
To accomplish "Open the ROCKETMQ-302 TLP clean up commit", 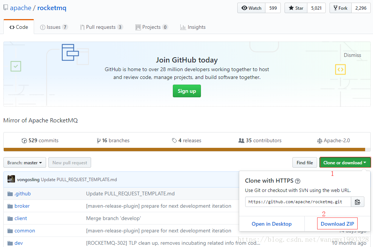I will (x=173, y=243).
